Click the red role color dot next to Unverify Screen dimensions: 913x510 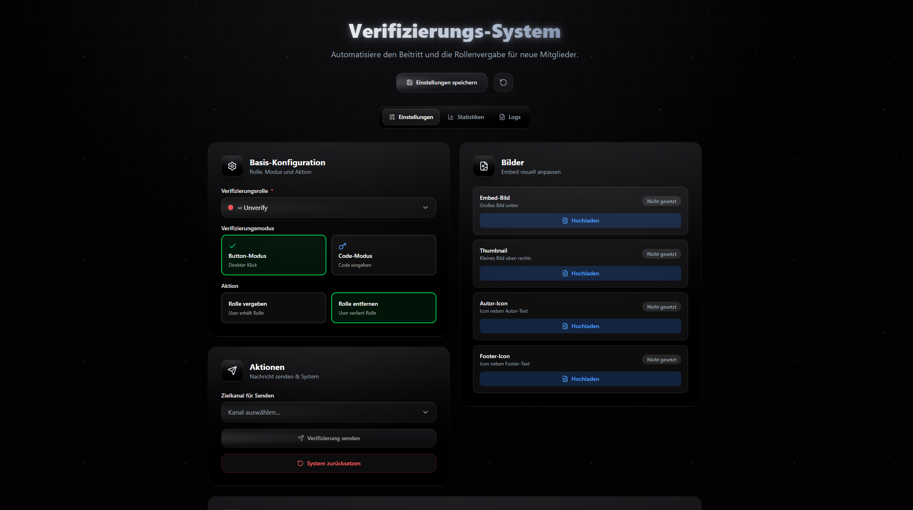(231, 207)
